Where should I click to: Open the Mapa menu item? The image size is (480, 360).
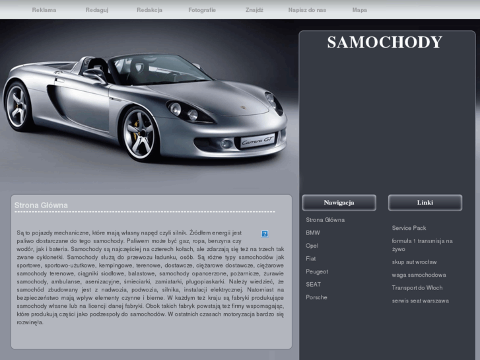(x=359, y=10)
